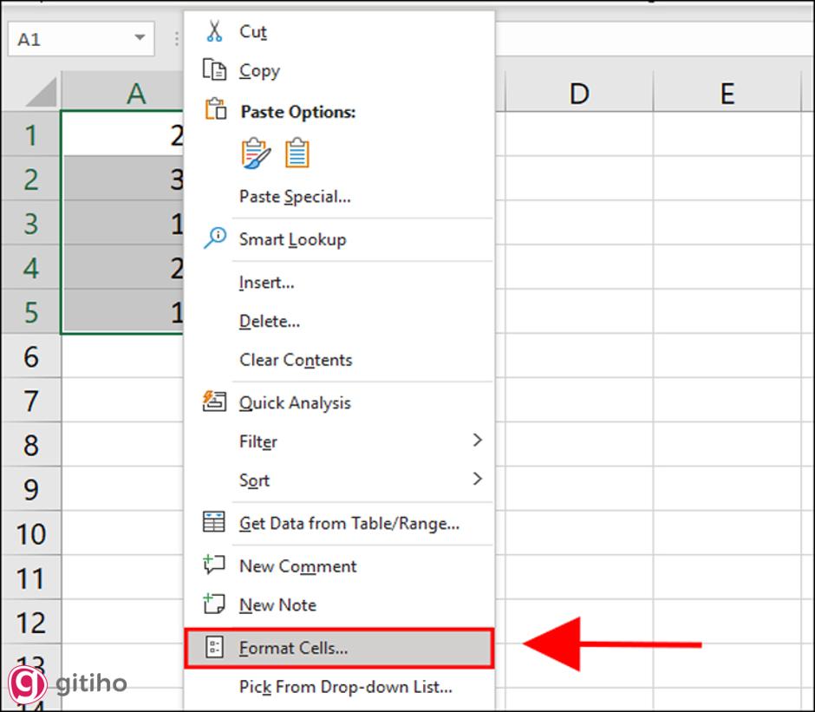Click the Cut scissors icon
The width and height of the screenshot is (815, 712).
(214, 31)
